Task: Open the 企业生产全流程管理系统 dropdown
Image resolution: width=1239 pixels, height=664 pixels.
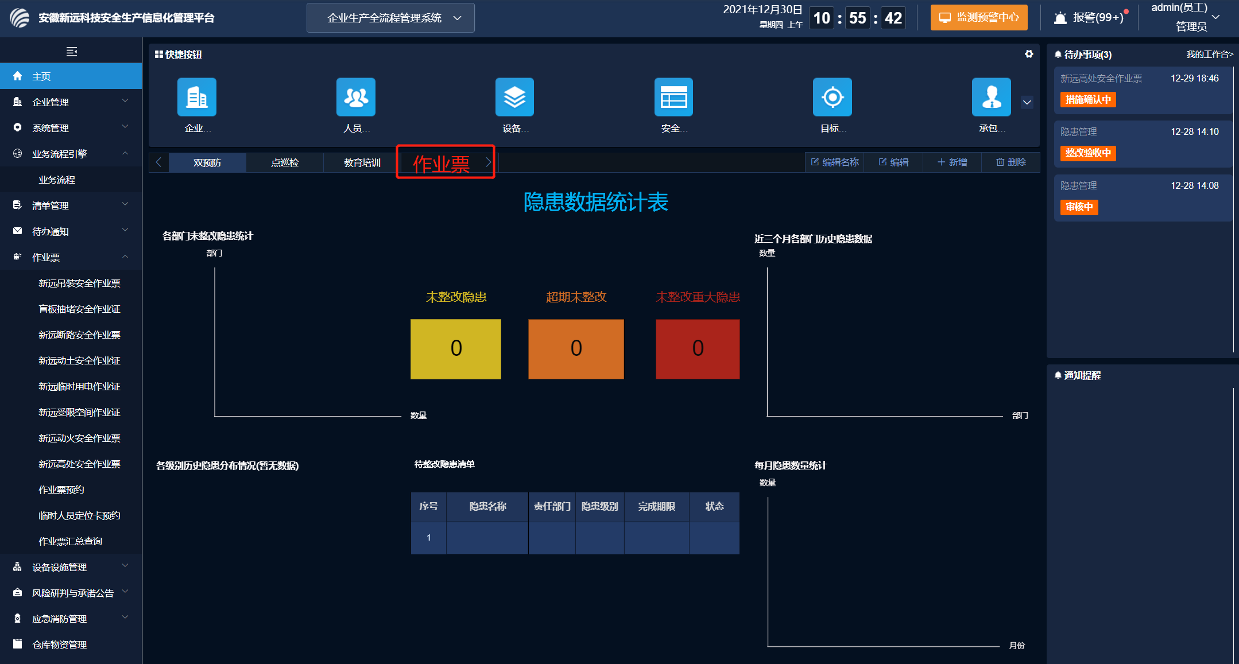Action: tap(390, 18)
